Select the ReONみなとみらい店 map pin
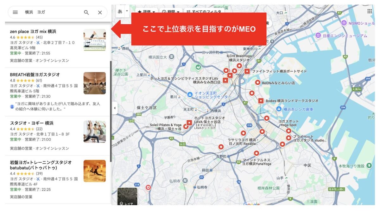The height and width of the screenshot is (211, 380). click(258, 83)
